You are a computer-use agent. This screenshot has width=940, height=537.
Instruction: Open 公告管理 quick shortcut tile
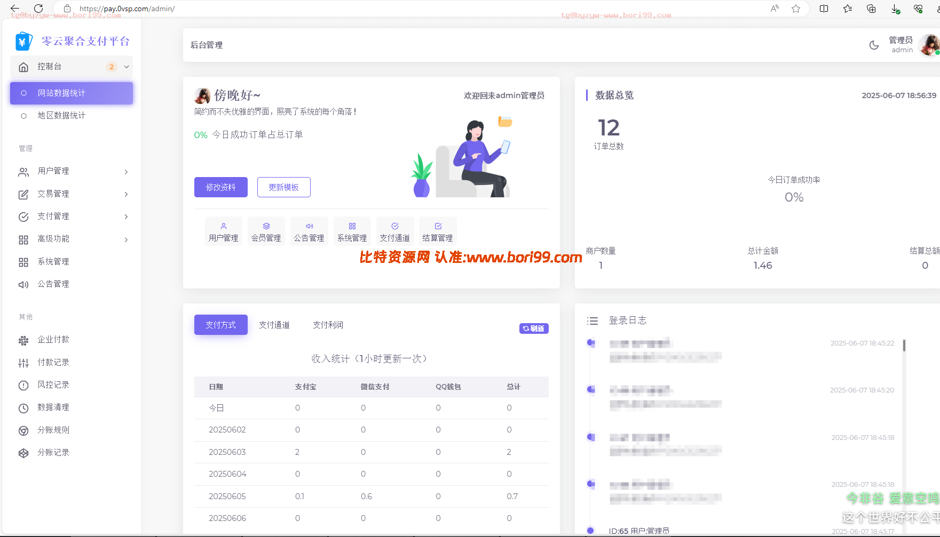(x=309, y=231)
